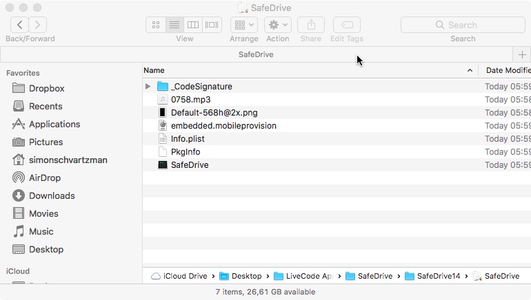Switch to icon view
Screen dimensions: 531x300
(x=156, y=25)
